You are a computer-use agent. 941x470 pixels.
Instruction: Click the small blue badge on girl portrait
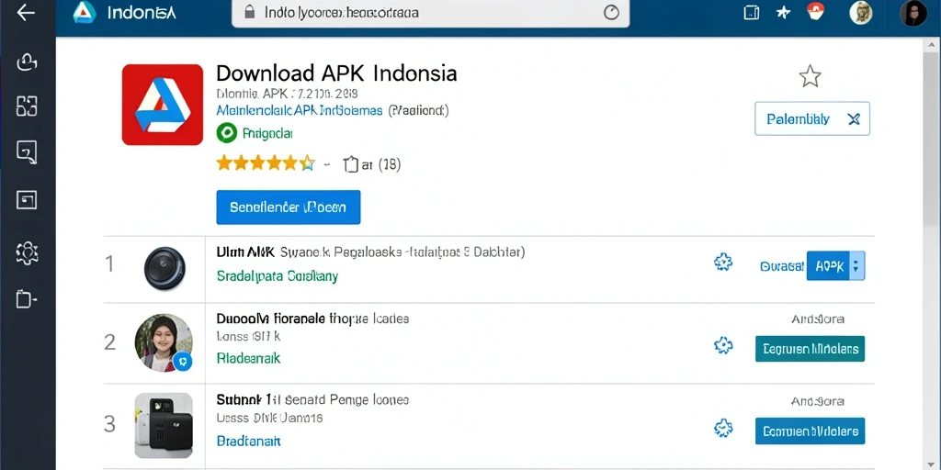click(183, 361)
